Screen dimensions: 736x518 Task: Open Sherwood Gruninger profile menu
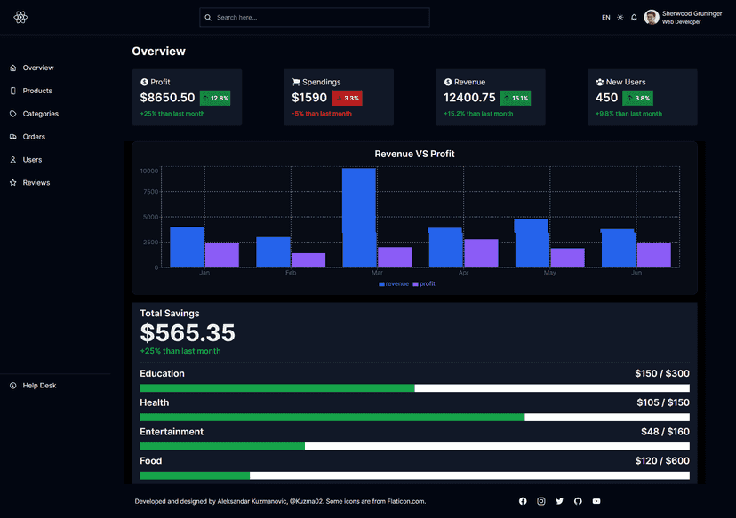point(683,18)
